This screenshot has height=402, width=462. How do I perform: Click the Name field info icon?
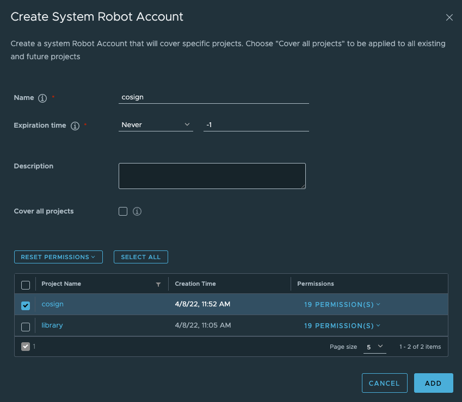[x=42, y=98]
